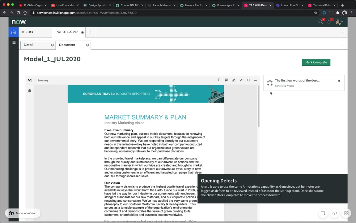The image size is (356, 223).
Task: Open InVision comment mode icon
Action: point(323,213)
